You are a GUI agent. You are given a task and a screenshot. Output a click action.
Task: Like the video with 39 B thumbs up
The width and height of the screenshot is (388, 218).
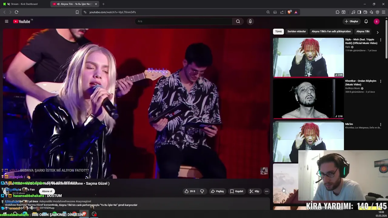(x=190, y=191)
